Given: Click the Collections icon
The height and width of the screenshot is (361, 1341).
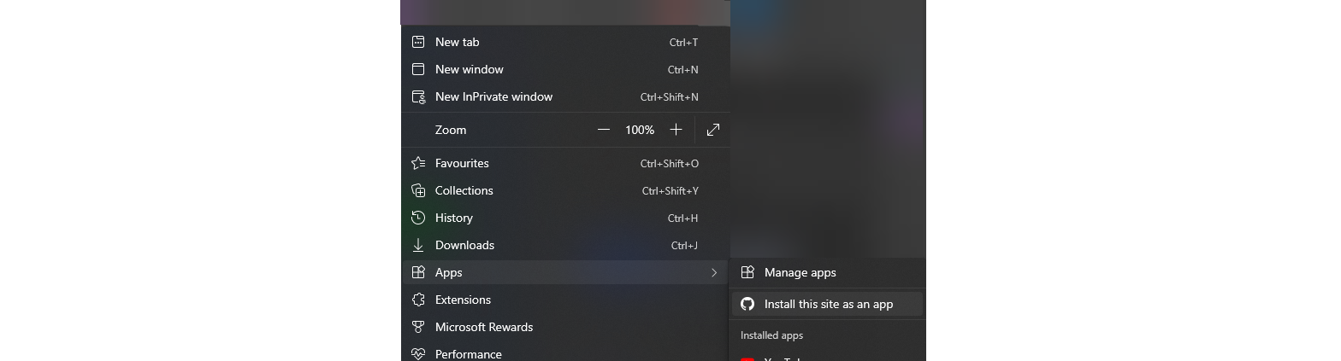Looking at the screenshot, I should [418, 190].
